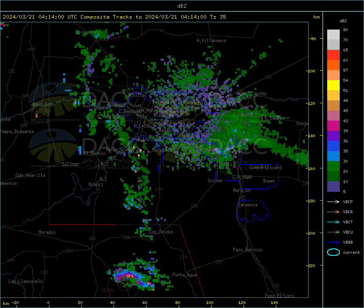Click the 'Agua_Toro' map label
364x308 pixels.
coord(43,104)
